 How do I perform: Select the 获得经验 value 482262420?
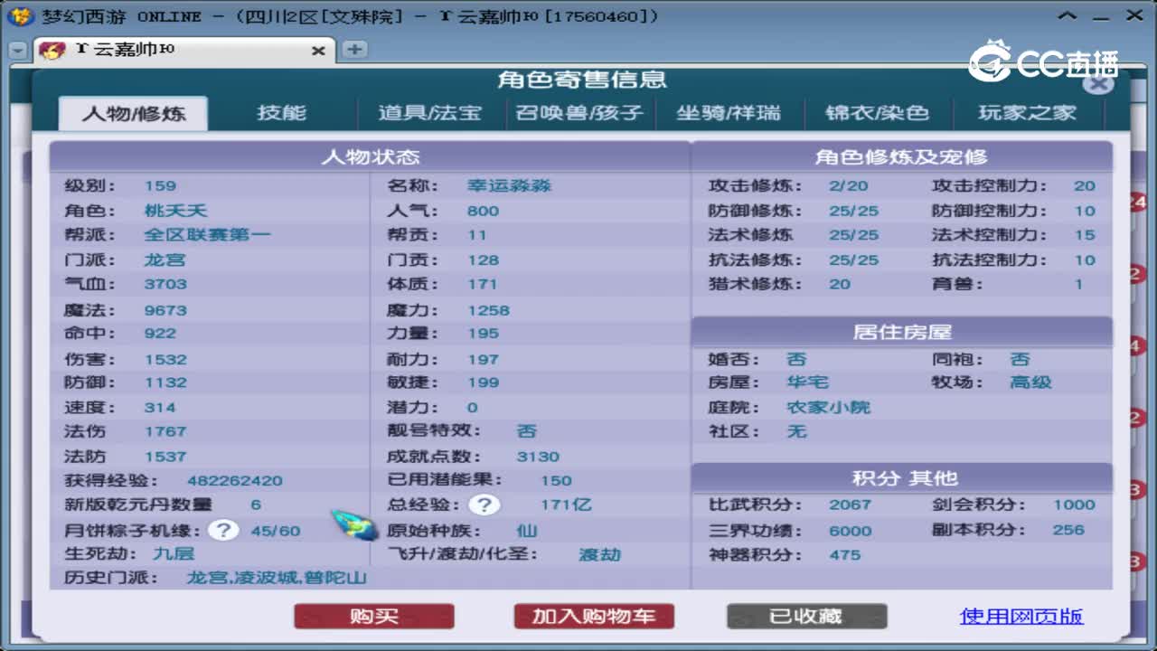click(235, 481)
